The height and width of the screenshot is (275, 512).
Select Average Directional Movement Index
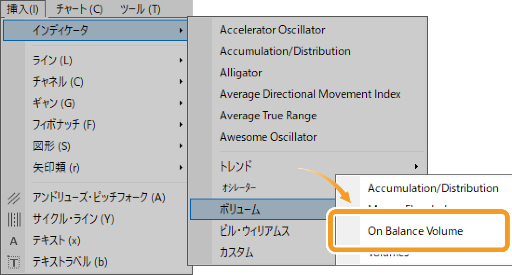[310, 94]
